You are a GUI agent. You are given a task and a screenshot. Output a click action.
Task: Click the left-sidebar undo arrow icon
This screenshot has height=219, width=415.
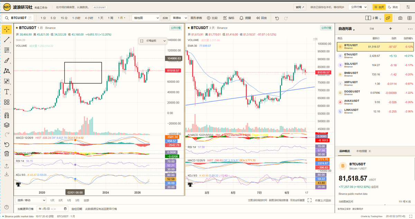7,144
